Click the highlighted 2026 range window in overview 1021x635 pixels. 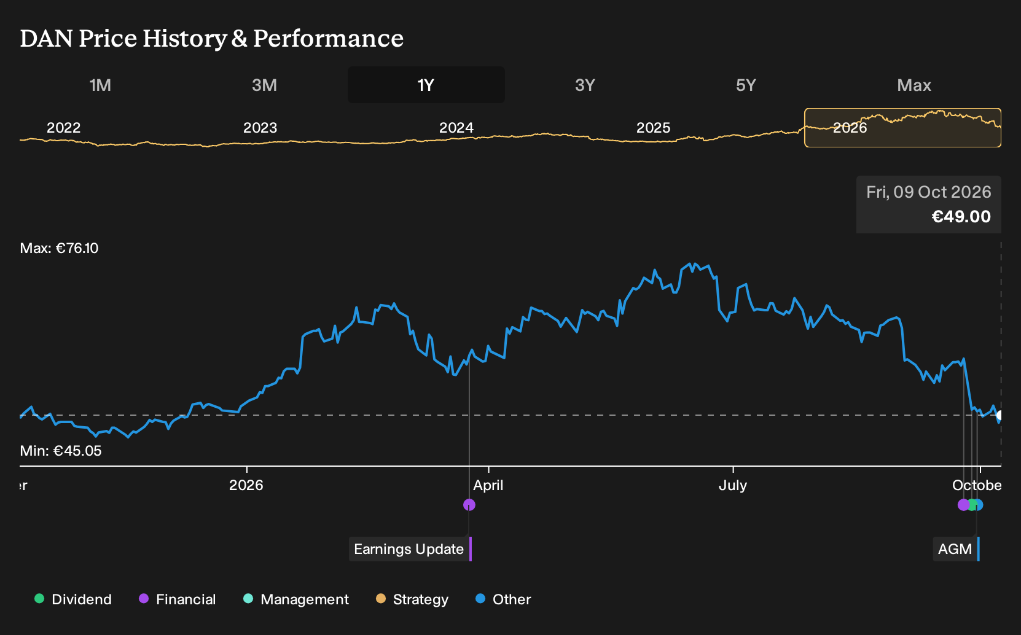tap(902, 128)
